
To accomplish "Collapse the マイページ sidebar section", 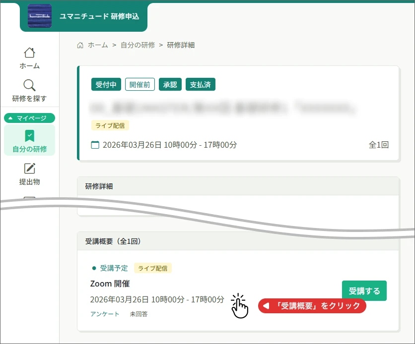I will pyautogui.click(x=29, y=118).
